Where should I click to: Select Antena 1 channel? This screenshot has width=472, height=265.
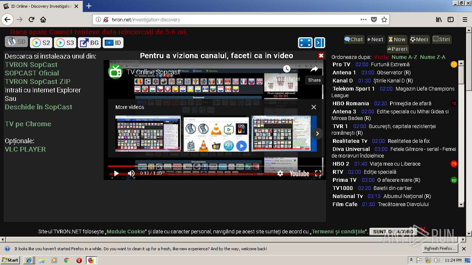click(344, 73)
